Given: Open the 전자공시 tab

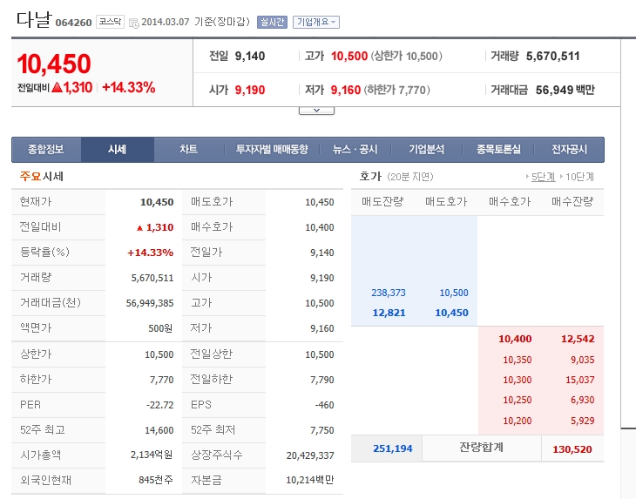Looking at the screenshot, I should pos(569,150).
